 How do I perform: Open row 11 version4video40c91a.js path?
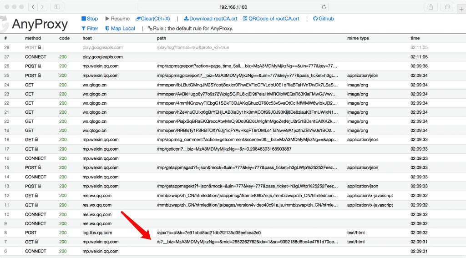pos(247,205)
